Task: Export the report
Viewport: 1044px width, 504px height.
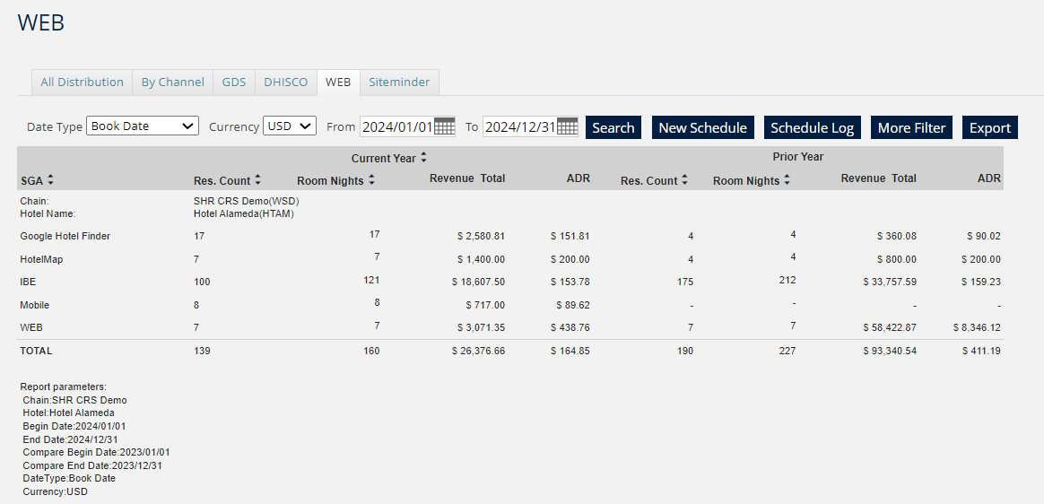Action: tap(990, 127)
